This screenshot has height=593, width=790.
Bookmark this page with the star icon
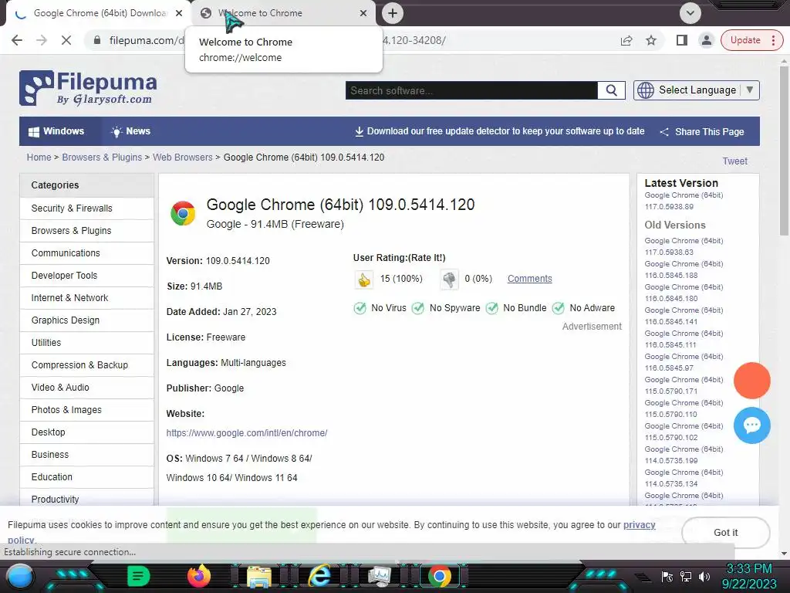click(651, 40)
